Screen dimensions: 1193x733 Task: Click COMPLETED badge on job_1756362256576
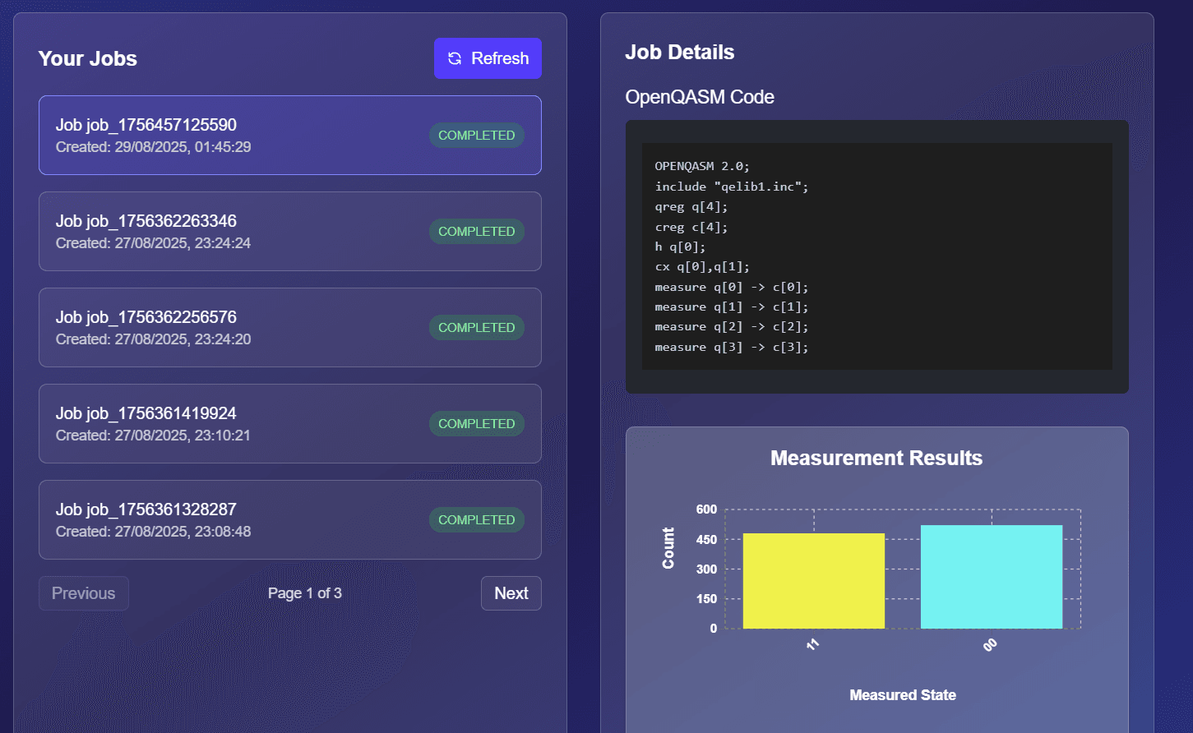[x=477, y=328]
